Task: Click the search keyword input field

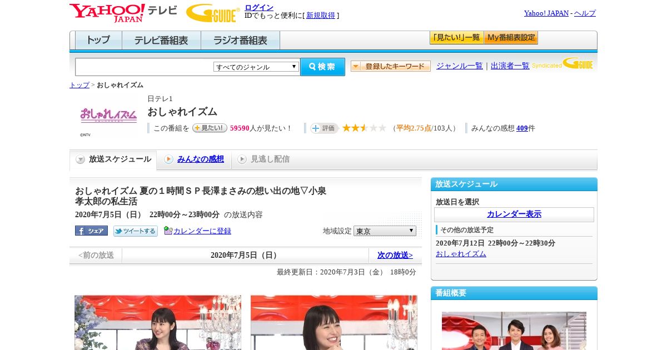Action: (145, 67)
